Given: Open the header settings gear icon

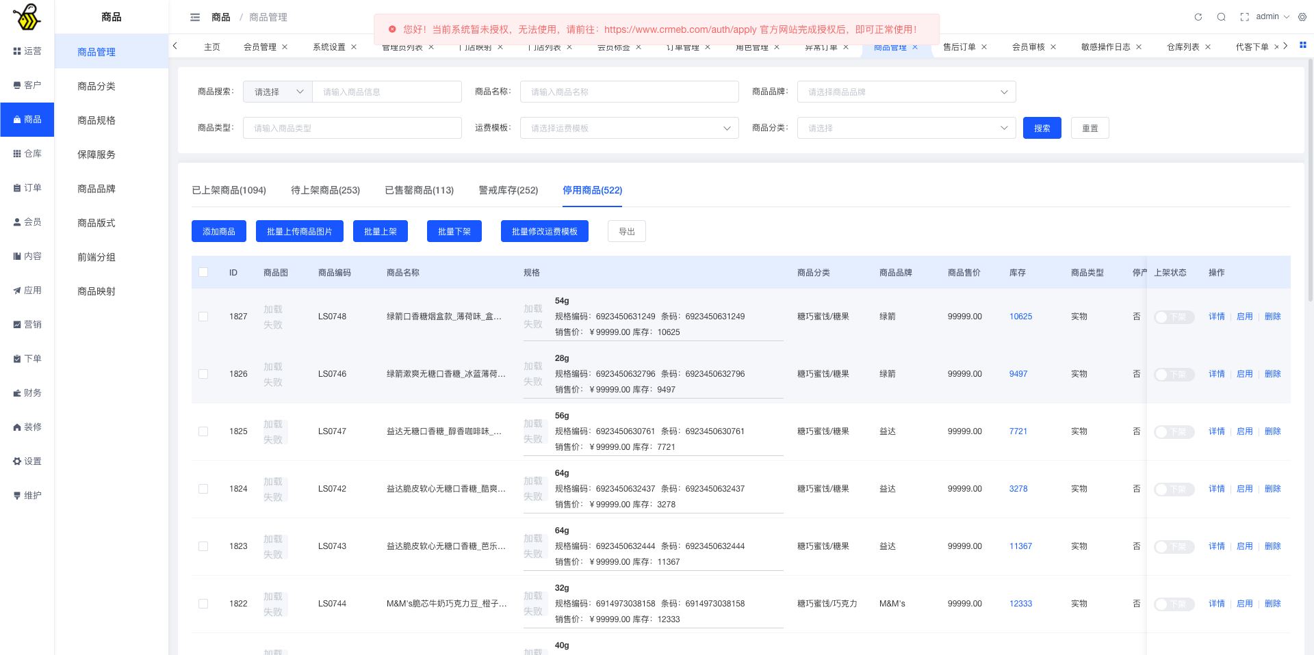Looking at the screenshot, I should (x=1302, y=17).
